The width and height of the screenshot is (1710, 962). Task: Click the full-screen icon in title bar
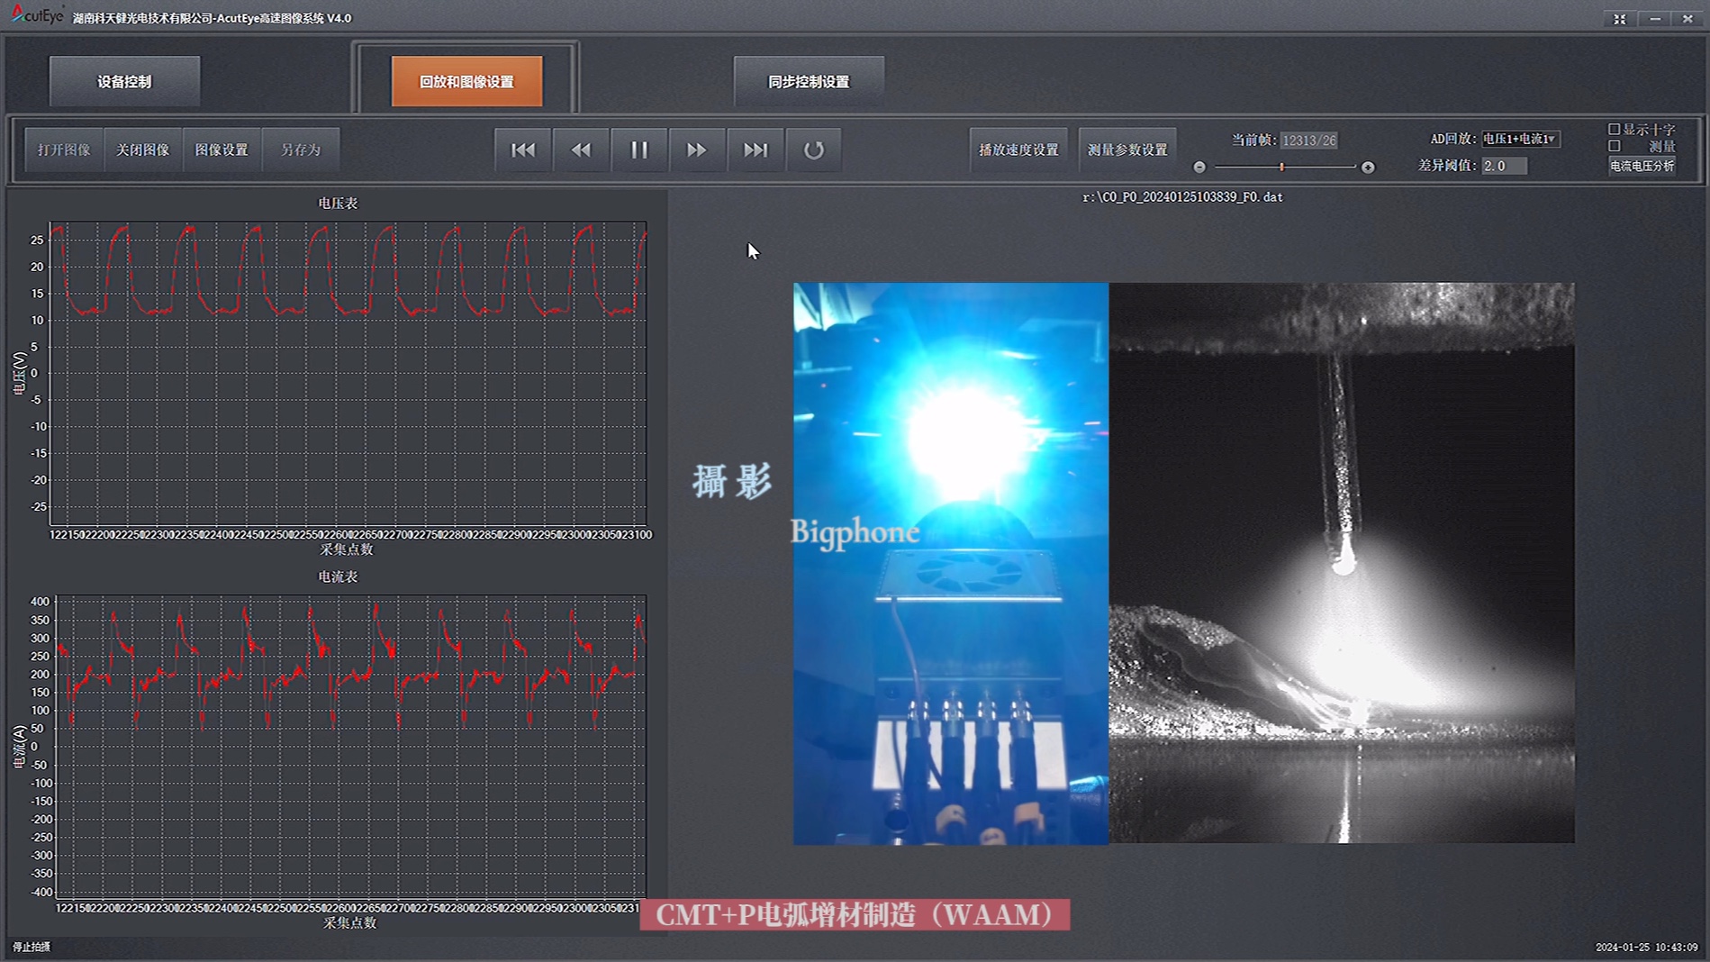pyautogui.click(x=1620, y=18)
